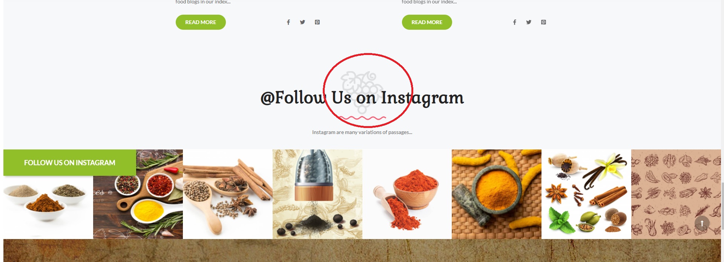
Task: Click the right post's Pinterest share icon
Action: (x=544, y=22)
